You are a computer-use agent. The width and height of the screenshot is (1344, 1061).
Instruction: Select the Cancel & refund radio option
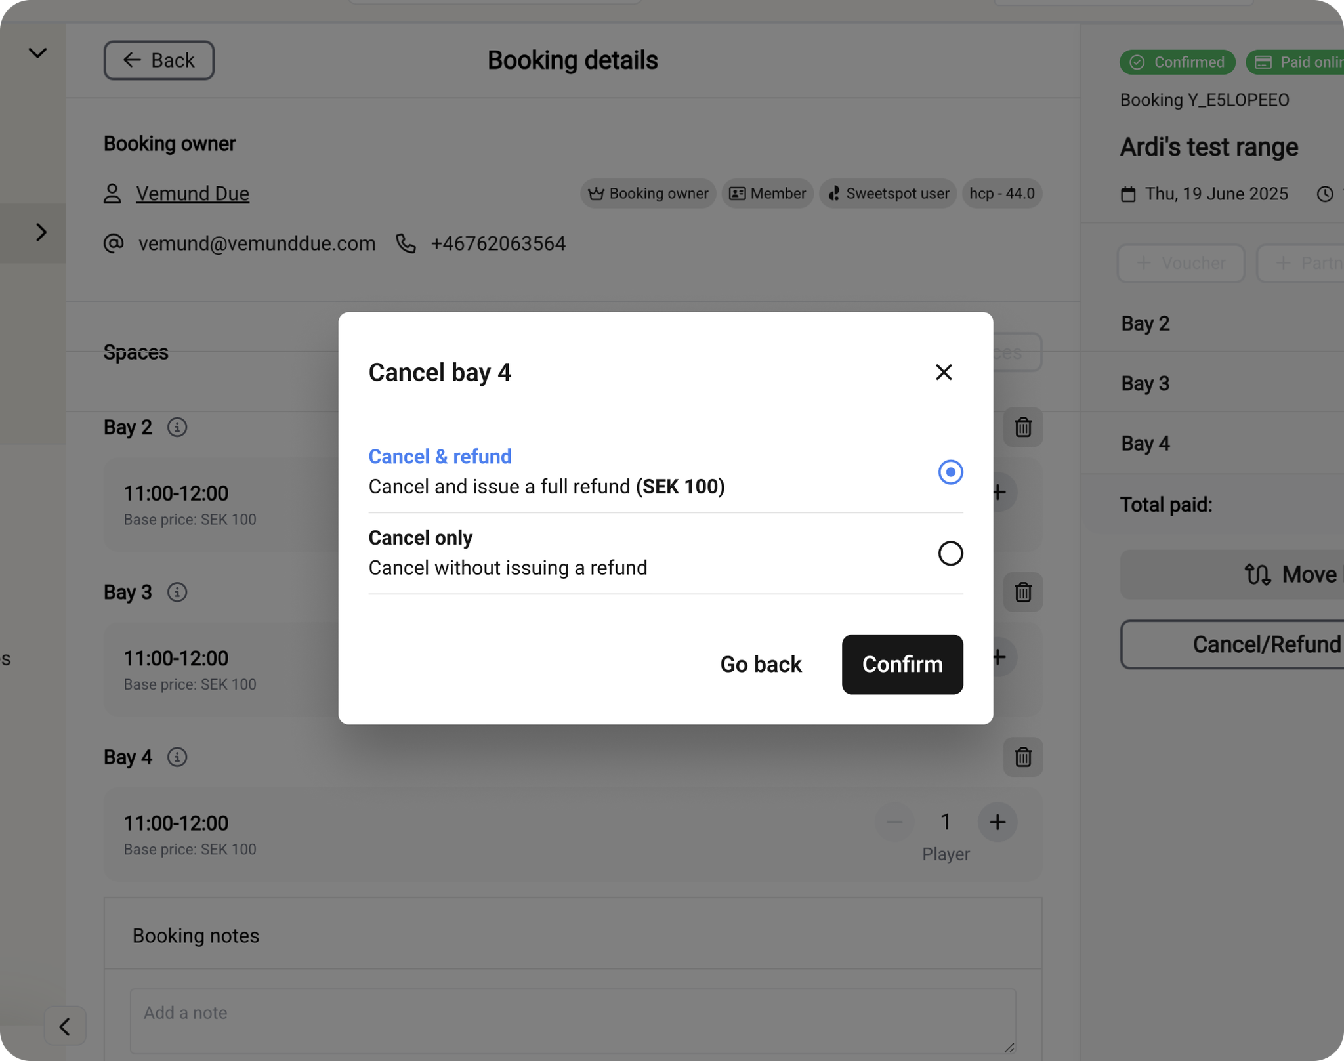click(950, 472)
